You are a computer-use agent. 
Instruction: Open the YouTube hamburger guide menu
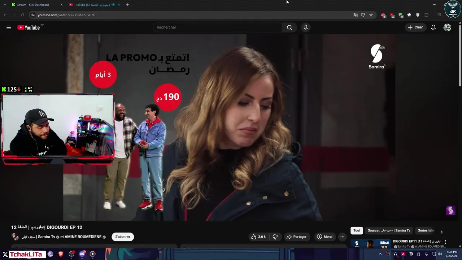[x=9, y=27]
